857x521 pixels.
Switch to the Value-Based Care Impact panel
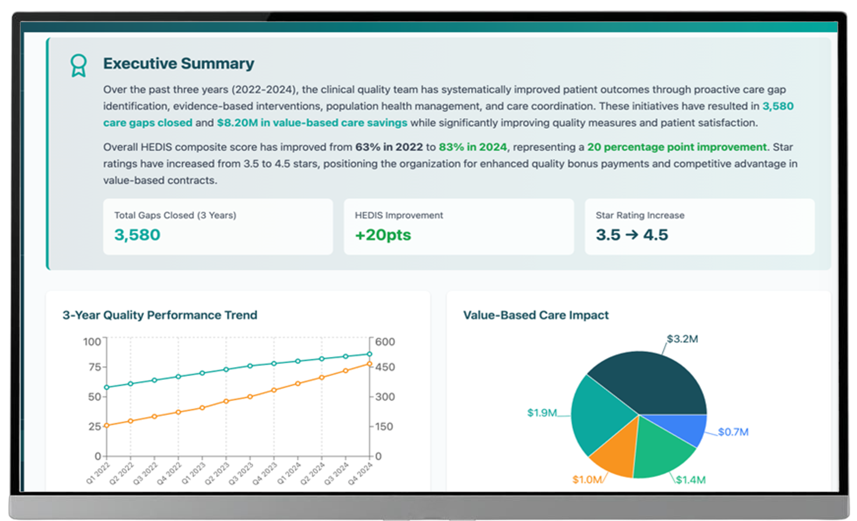coord(536,315)
